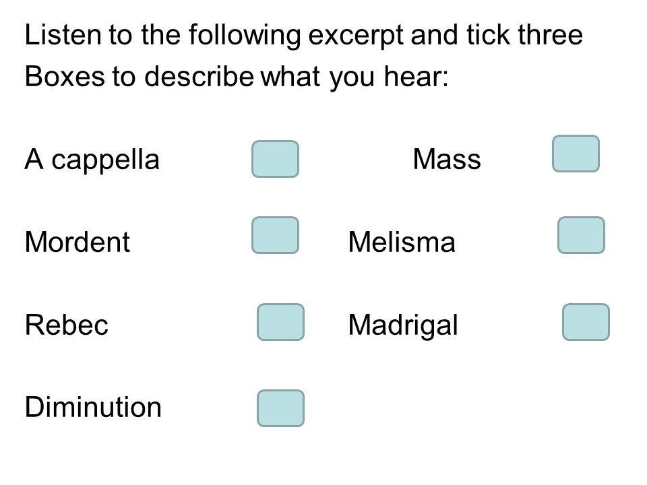Click the word 'hear:' ending the instructions
This screenshot has width=647, height=485.
tap(416, 76)
